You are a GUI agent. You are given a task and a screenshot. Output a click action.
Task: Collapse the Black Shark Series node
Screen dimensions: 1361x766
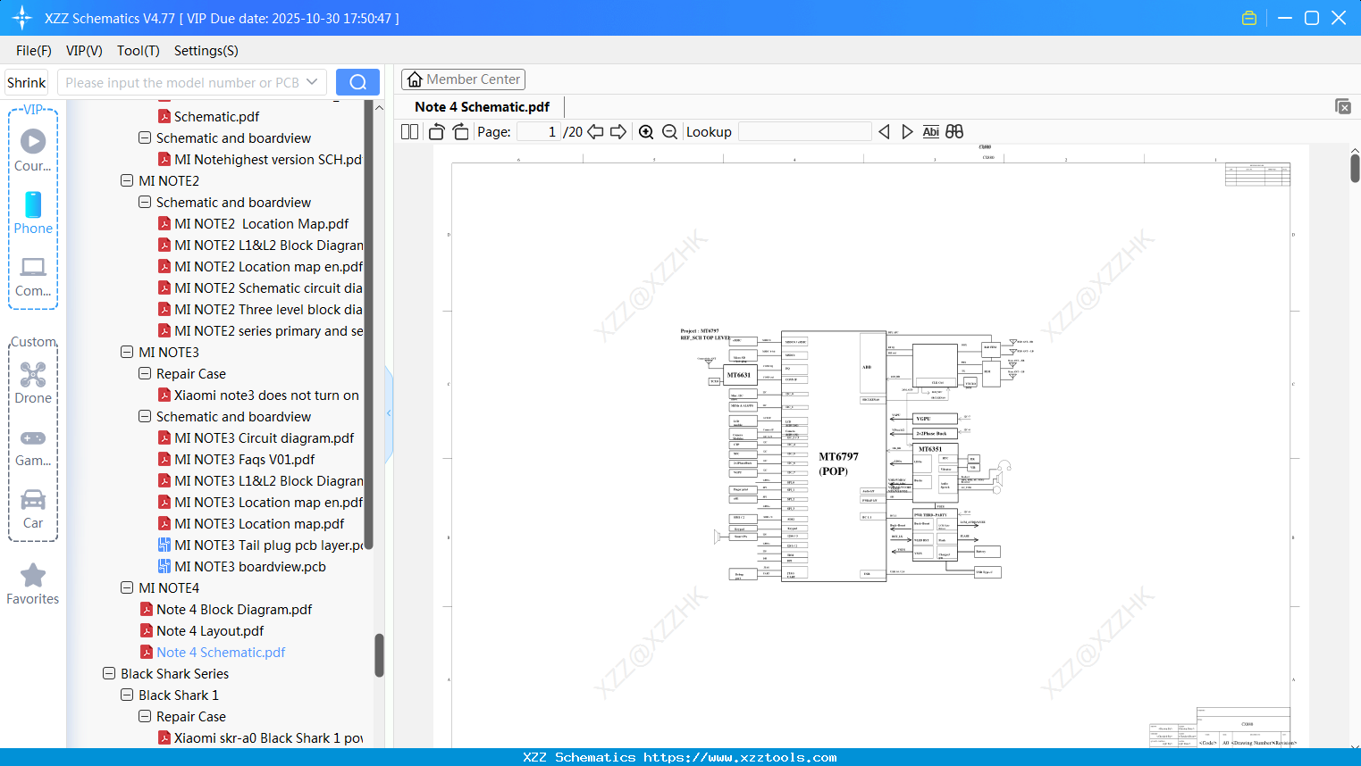click(x=108, y=673)
